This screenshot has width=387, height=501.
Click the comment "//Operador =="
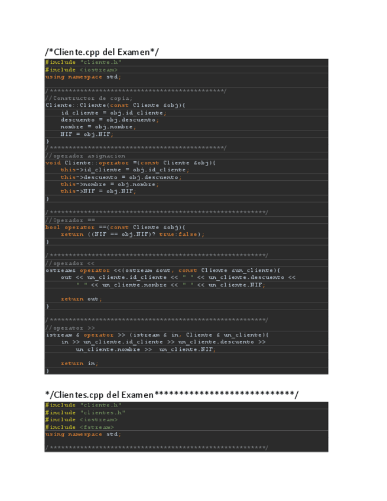tap(70, 220)
